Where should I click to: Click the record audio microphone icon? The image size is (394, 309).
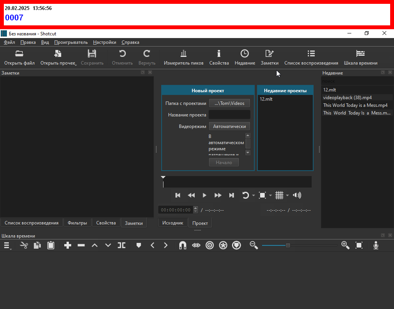[376, 245]
